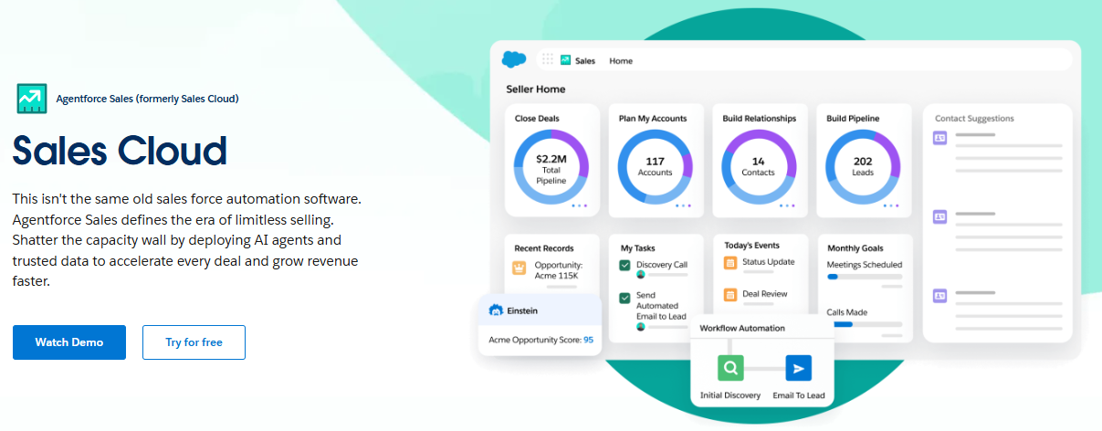Click the 117 Accounts donut chart
This screenshot has width=1102, height=431.
point(655,167)
